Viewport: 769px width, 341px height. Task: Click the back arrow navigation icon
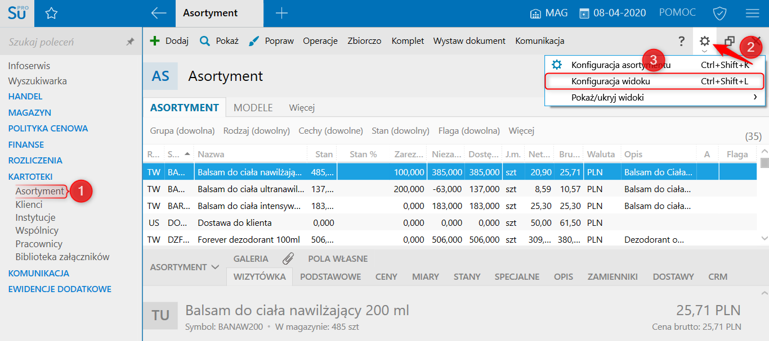point(159,13)
